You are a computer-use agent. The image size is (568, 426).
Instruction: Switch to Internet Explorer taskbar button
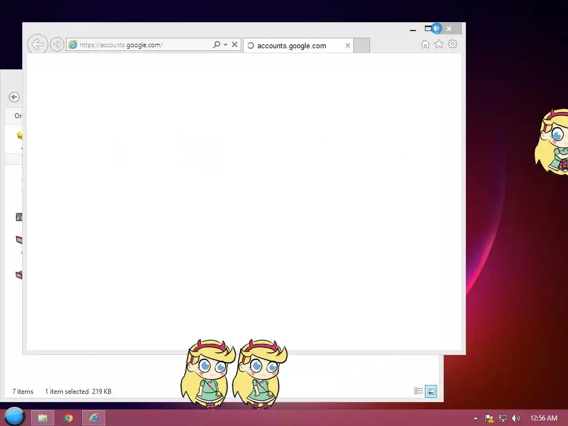[x=94, y=418]
